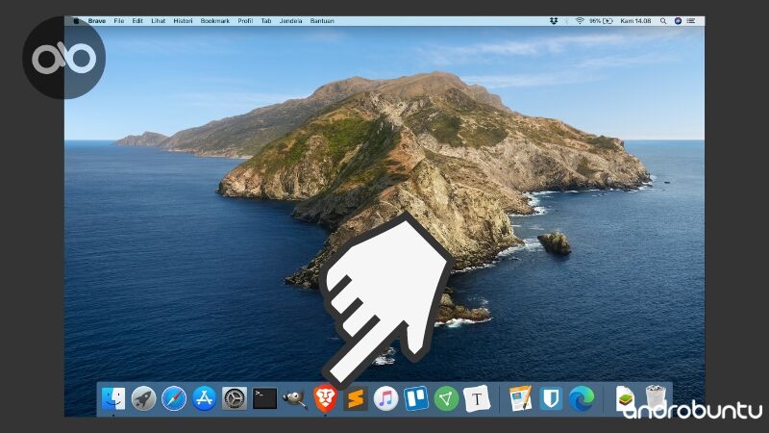Click the Brave lion icon in Dock
Screen dimensions: 769x433
coord(326,398)
